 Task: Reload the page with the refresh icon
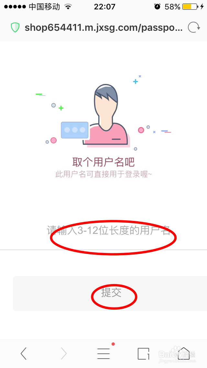pyautogui.click(x=194, y=28)
